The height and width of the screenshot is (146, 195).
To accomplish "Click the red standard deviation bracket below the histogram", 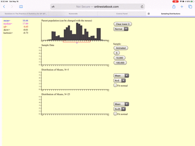I will (77, 42).
